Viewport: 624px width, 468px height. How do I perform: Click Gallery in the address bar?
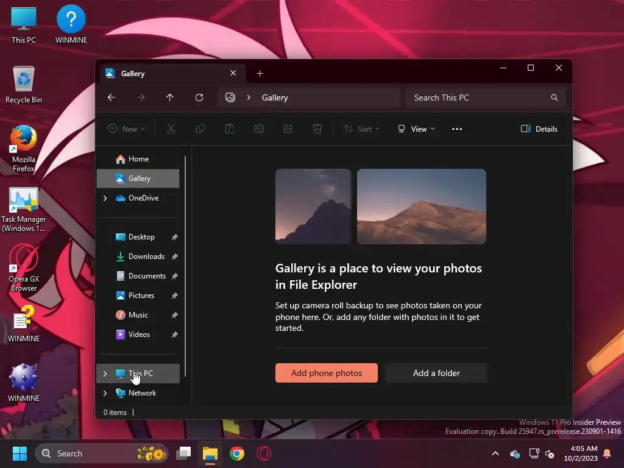tap(275, 97)
